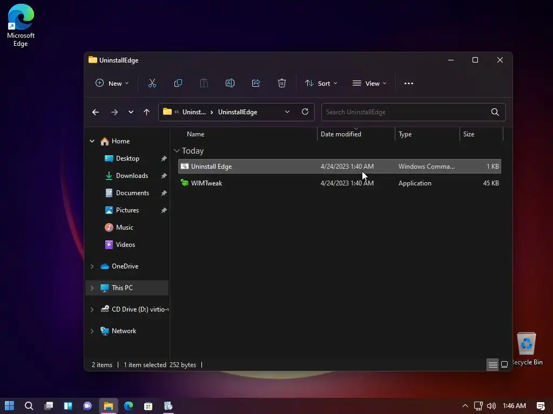Viewport: 553px width, 414px height.
Task: Select the WIMTweak application file
Action: click(340, 183)
